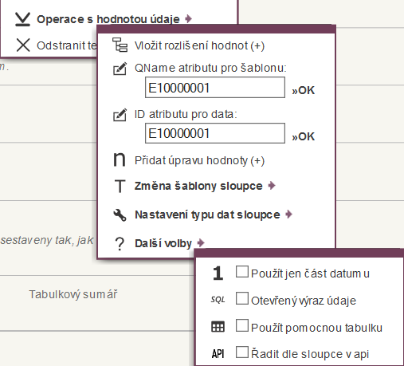404x366 pixels.
Task: Select Vložit rozlišení hodnot (+) menu entry
Action: (199, 45)
